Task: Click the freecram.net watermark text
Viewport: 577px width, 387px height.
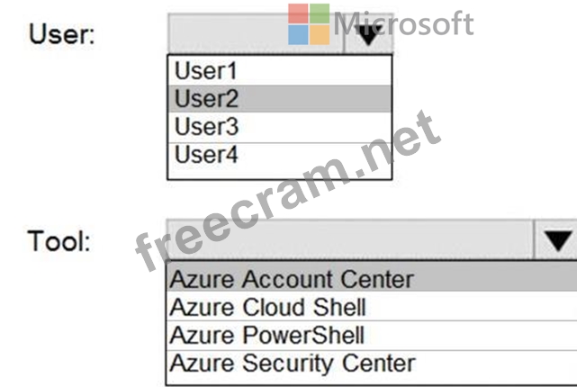Action: point(288,191)
